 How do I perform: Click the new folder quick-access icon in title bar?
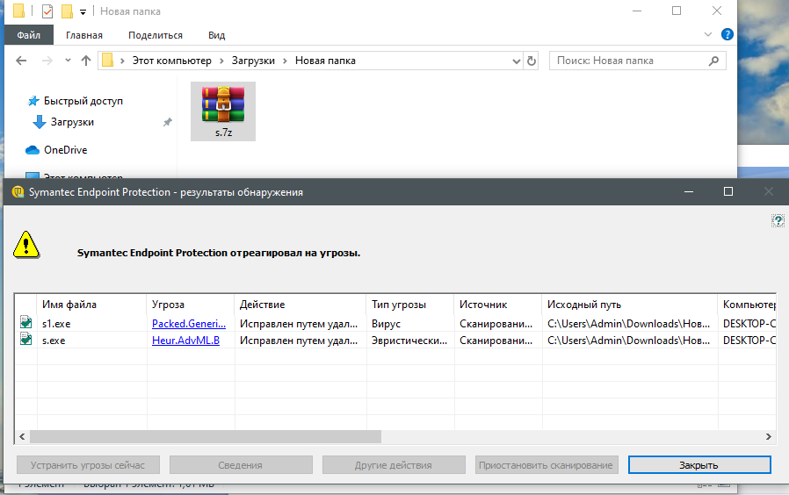(x=67, y=11)
